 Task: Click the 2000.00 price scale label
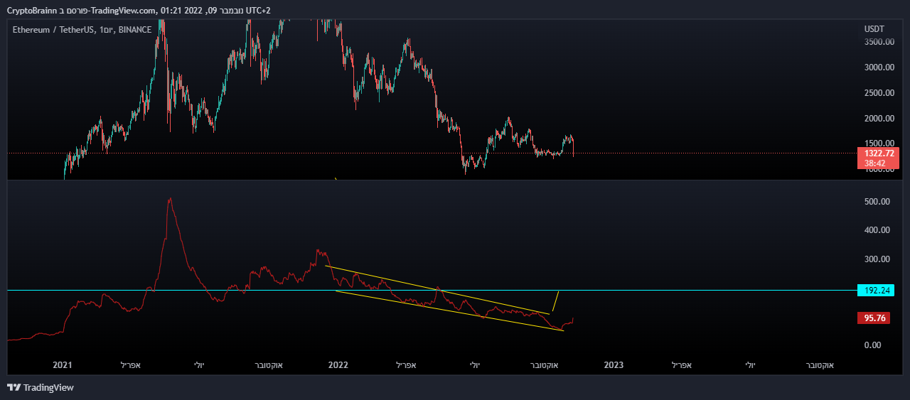879,119
